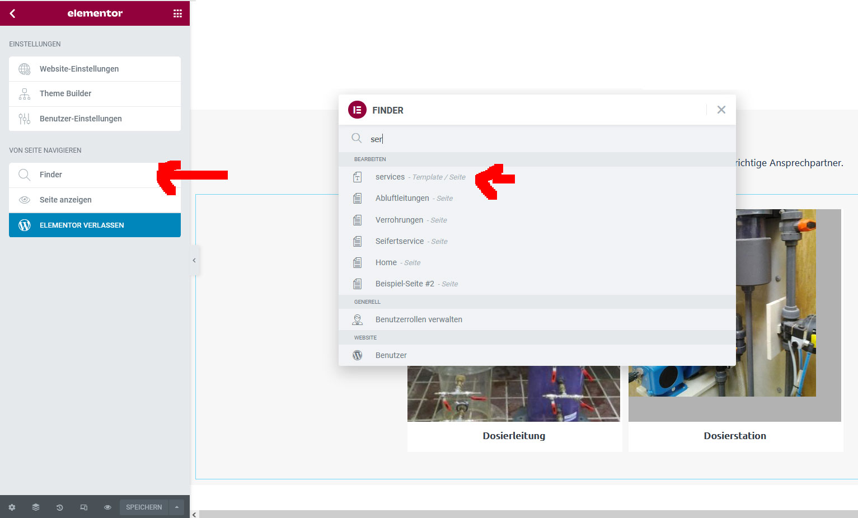Click the Verrohrungen page icon
Viewport: 858px width, 518px height.
pyautogui.click(x=357, y=220)
